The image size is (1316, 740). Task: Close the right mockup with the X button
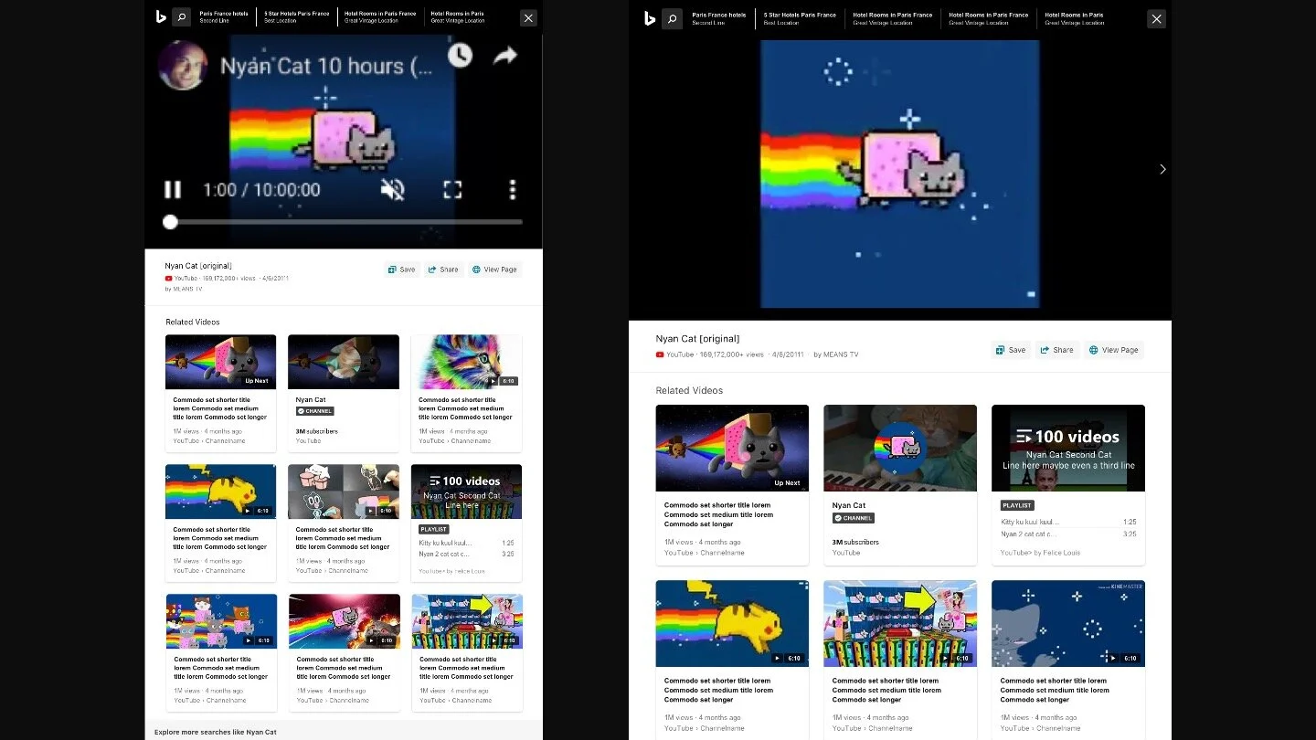click(1157, 18)
